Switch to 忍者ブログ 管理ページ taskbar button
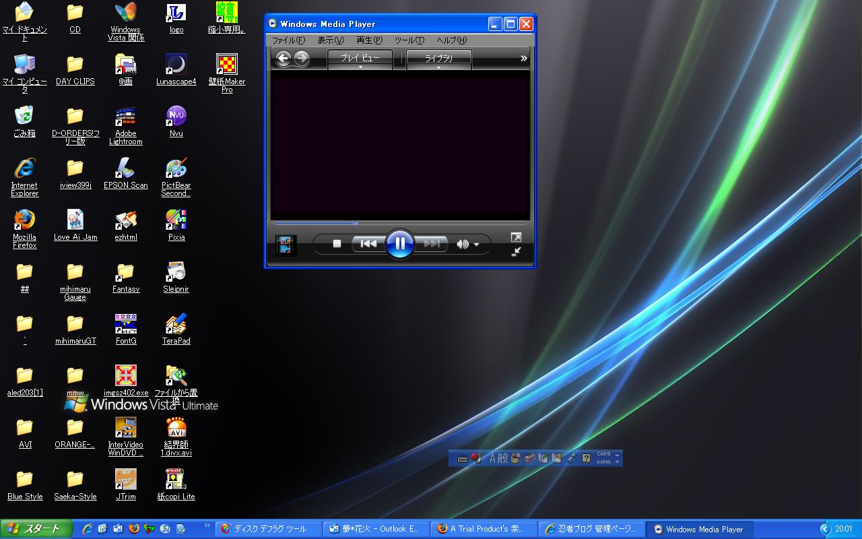 point(591,529)
